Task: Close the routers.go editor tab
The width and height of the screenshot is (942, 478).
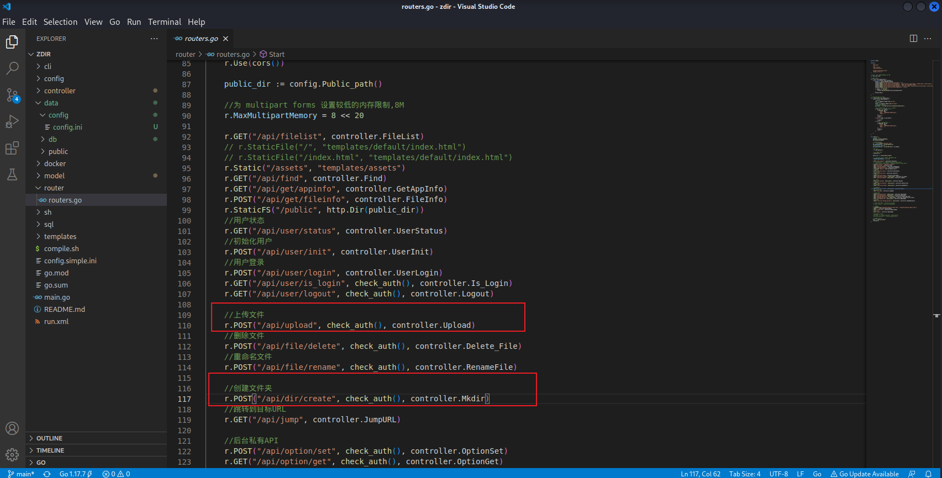Action: pyautogui.click(x=225, y=39)
